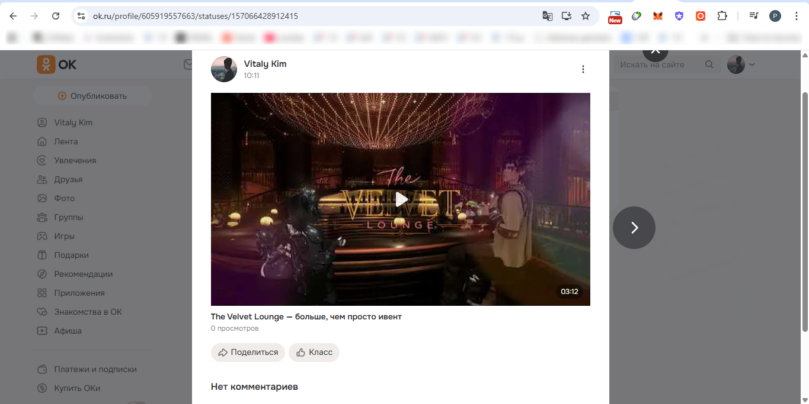Click the browser back arrow
This screenshot has height=404, width=809.
click(x=13, y=16)
